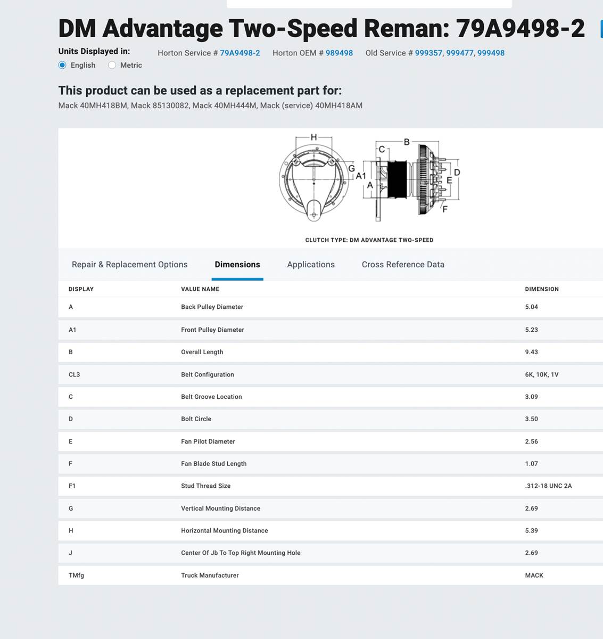Click the Truck Manufacturer row name

[210, 575]
